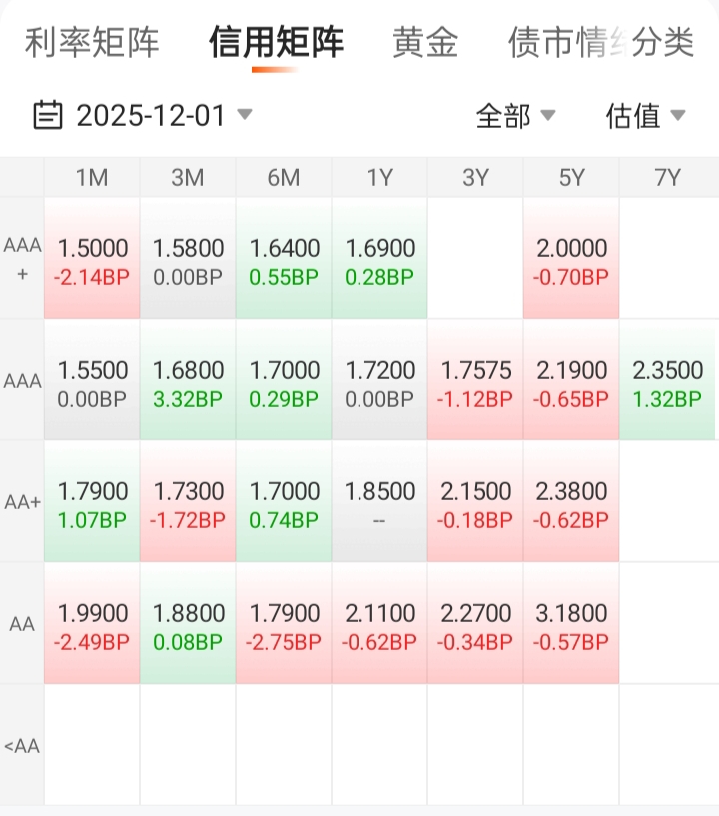Viewport: 719px width, 816px height.
Task: Switch to the 利率矩阵 tab
Action: (92, 43)
